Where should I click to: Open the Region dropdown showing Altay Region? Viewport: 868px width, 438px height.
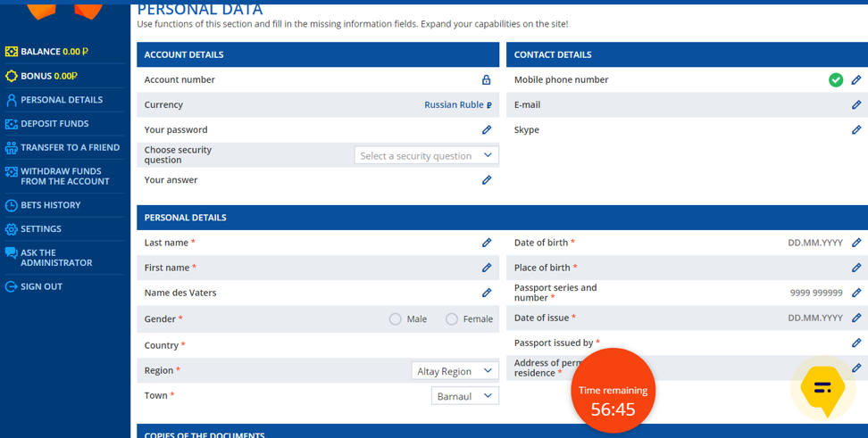point(455,370)
